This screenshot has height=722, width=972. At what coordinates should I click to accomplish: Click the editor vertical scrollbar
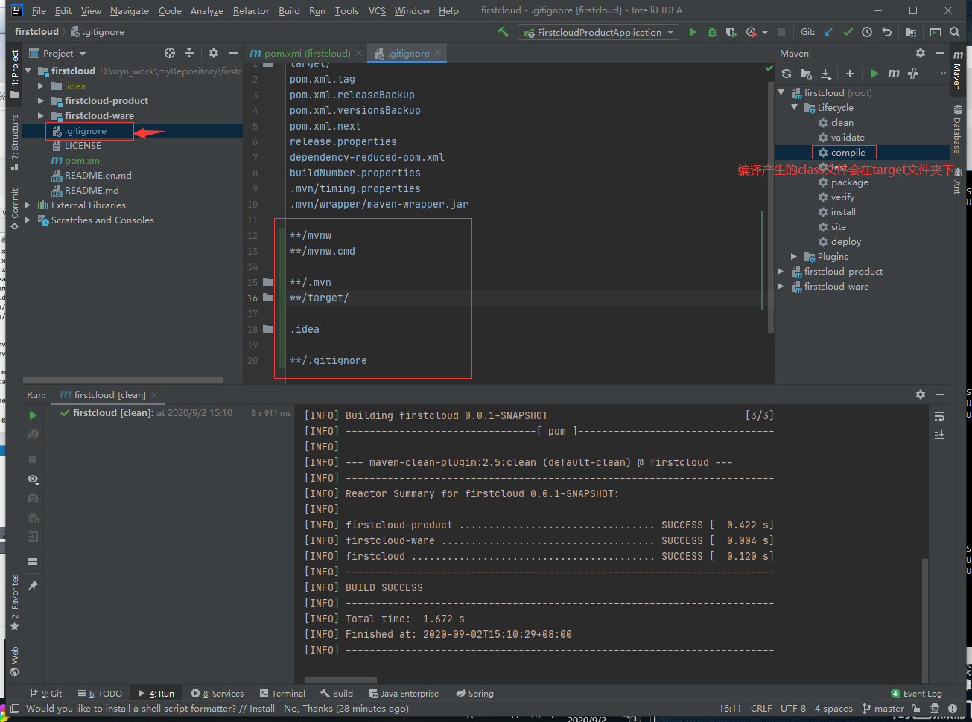[771, 208]
